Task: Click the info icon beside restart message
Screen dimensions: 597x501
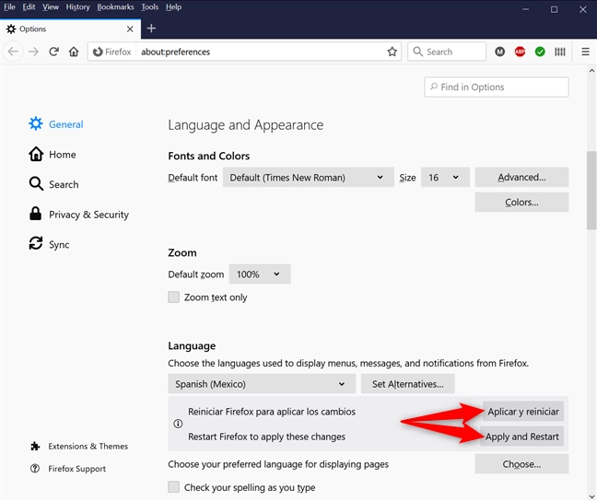Action: 178,424
